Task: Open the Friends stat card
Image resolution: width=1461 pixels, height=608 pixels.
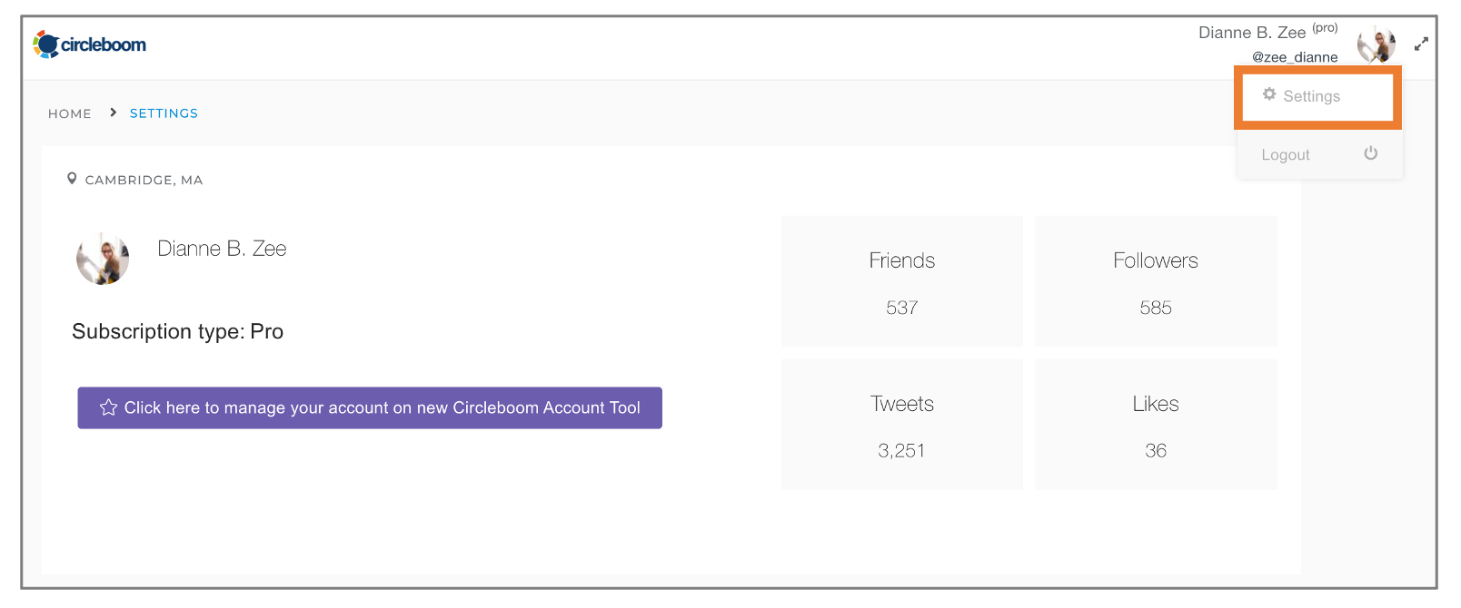Action: [902, 281]
